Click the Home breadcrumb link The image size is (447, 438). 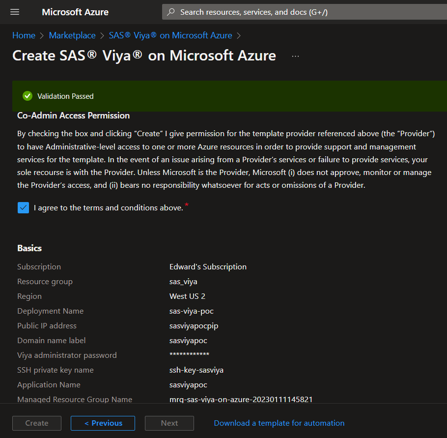[x=24, y=35]
